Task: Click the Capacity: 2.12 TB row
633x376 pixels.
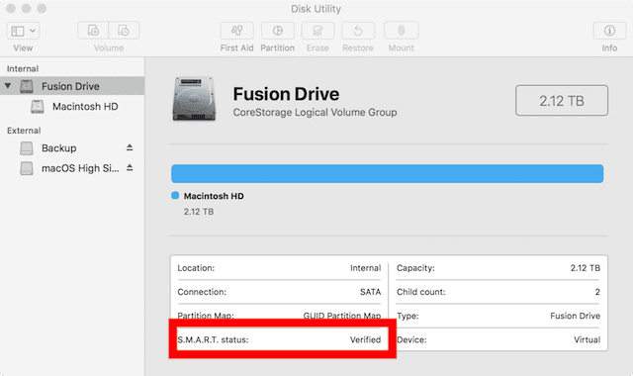Action: pyautogui.click(x=498, y=268)
